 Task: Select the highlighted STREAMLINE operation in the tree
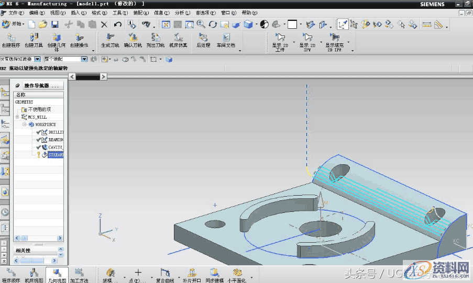(x=56, y=155)
